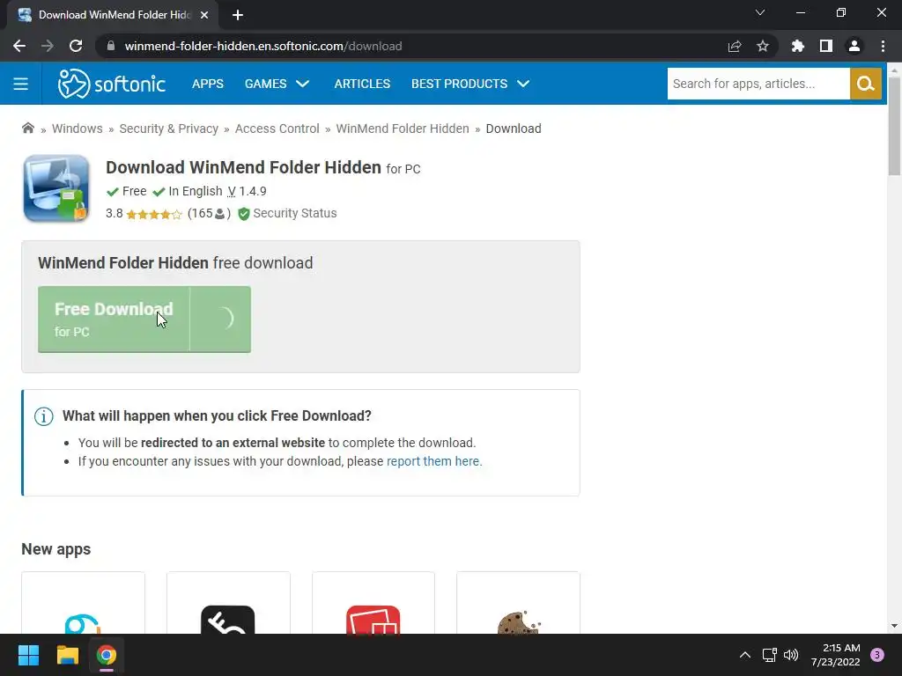Click the New apps heading

point(56,549)
